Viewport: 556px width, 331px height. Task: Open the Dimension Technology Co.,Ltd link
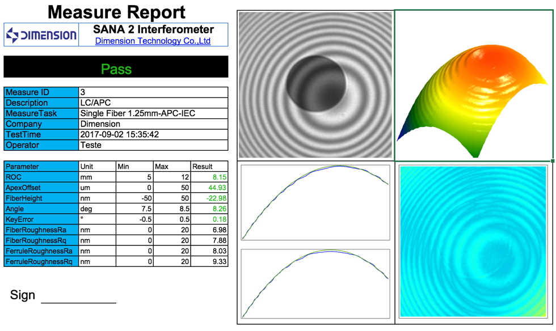153,41
